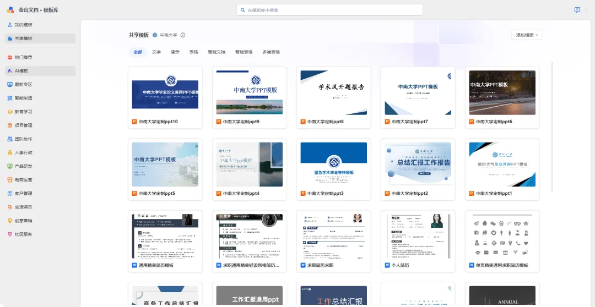
Task: Switch to the 智能表格 tab
Action: (x=244, y=52)
